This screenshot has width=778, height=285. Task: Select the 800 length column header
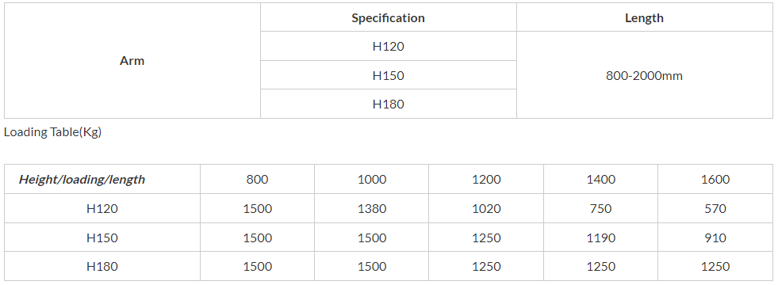pyautogui.click(x=258, y=180)
